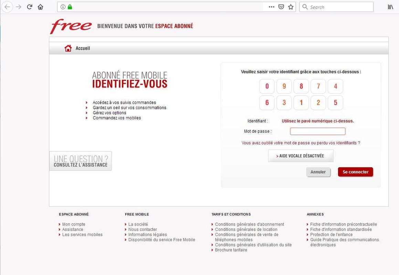Open Fiche d'information précontractuelle link
This screenshot has height=275, width=399.
click(344, 224)
